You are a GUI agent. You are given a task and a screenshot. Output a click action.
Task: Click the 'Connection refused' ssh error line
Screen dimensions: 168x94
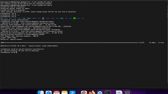pyautogui.click(x=26, y=4)
